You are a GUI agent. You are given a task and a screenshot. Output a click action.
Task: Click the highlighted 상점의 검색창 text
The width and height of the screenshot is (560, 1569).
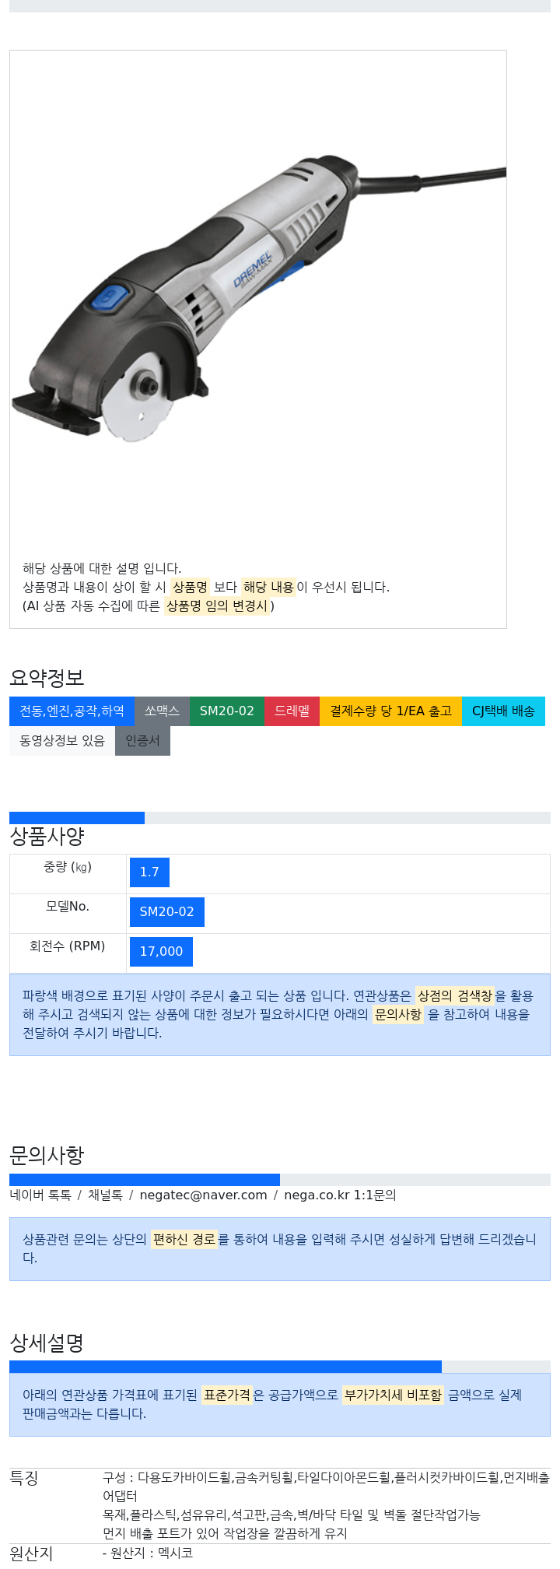[455, 996]
